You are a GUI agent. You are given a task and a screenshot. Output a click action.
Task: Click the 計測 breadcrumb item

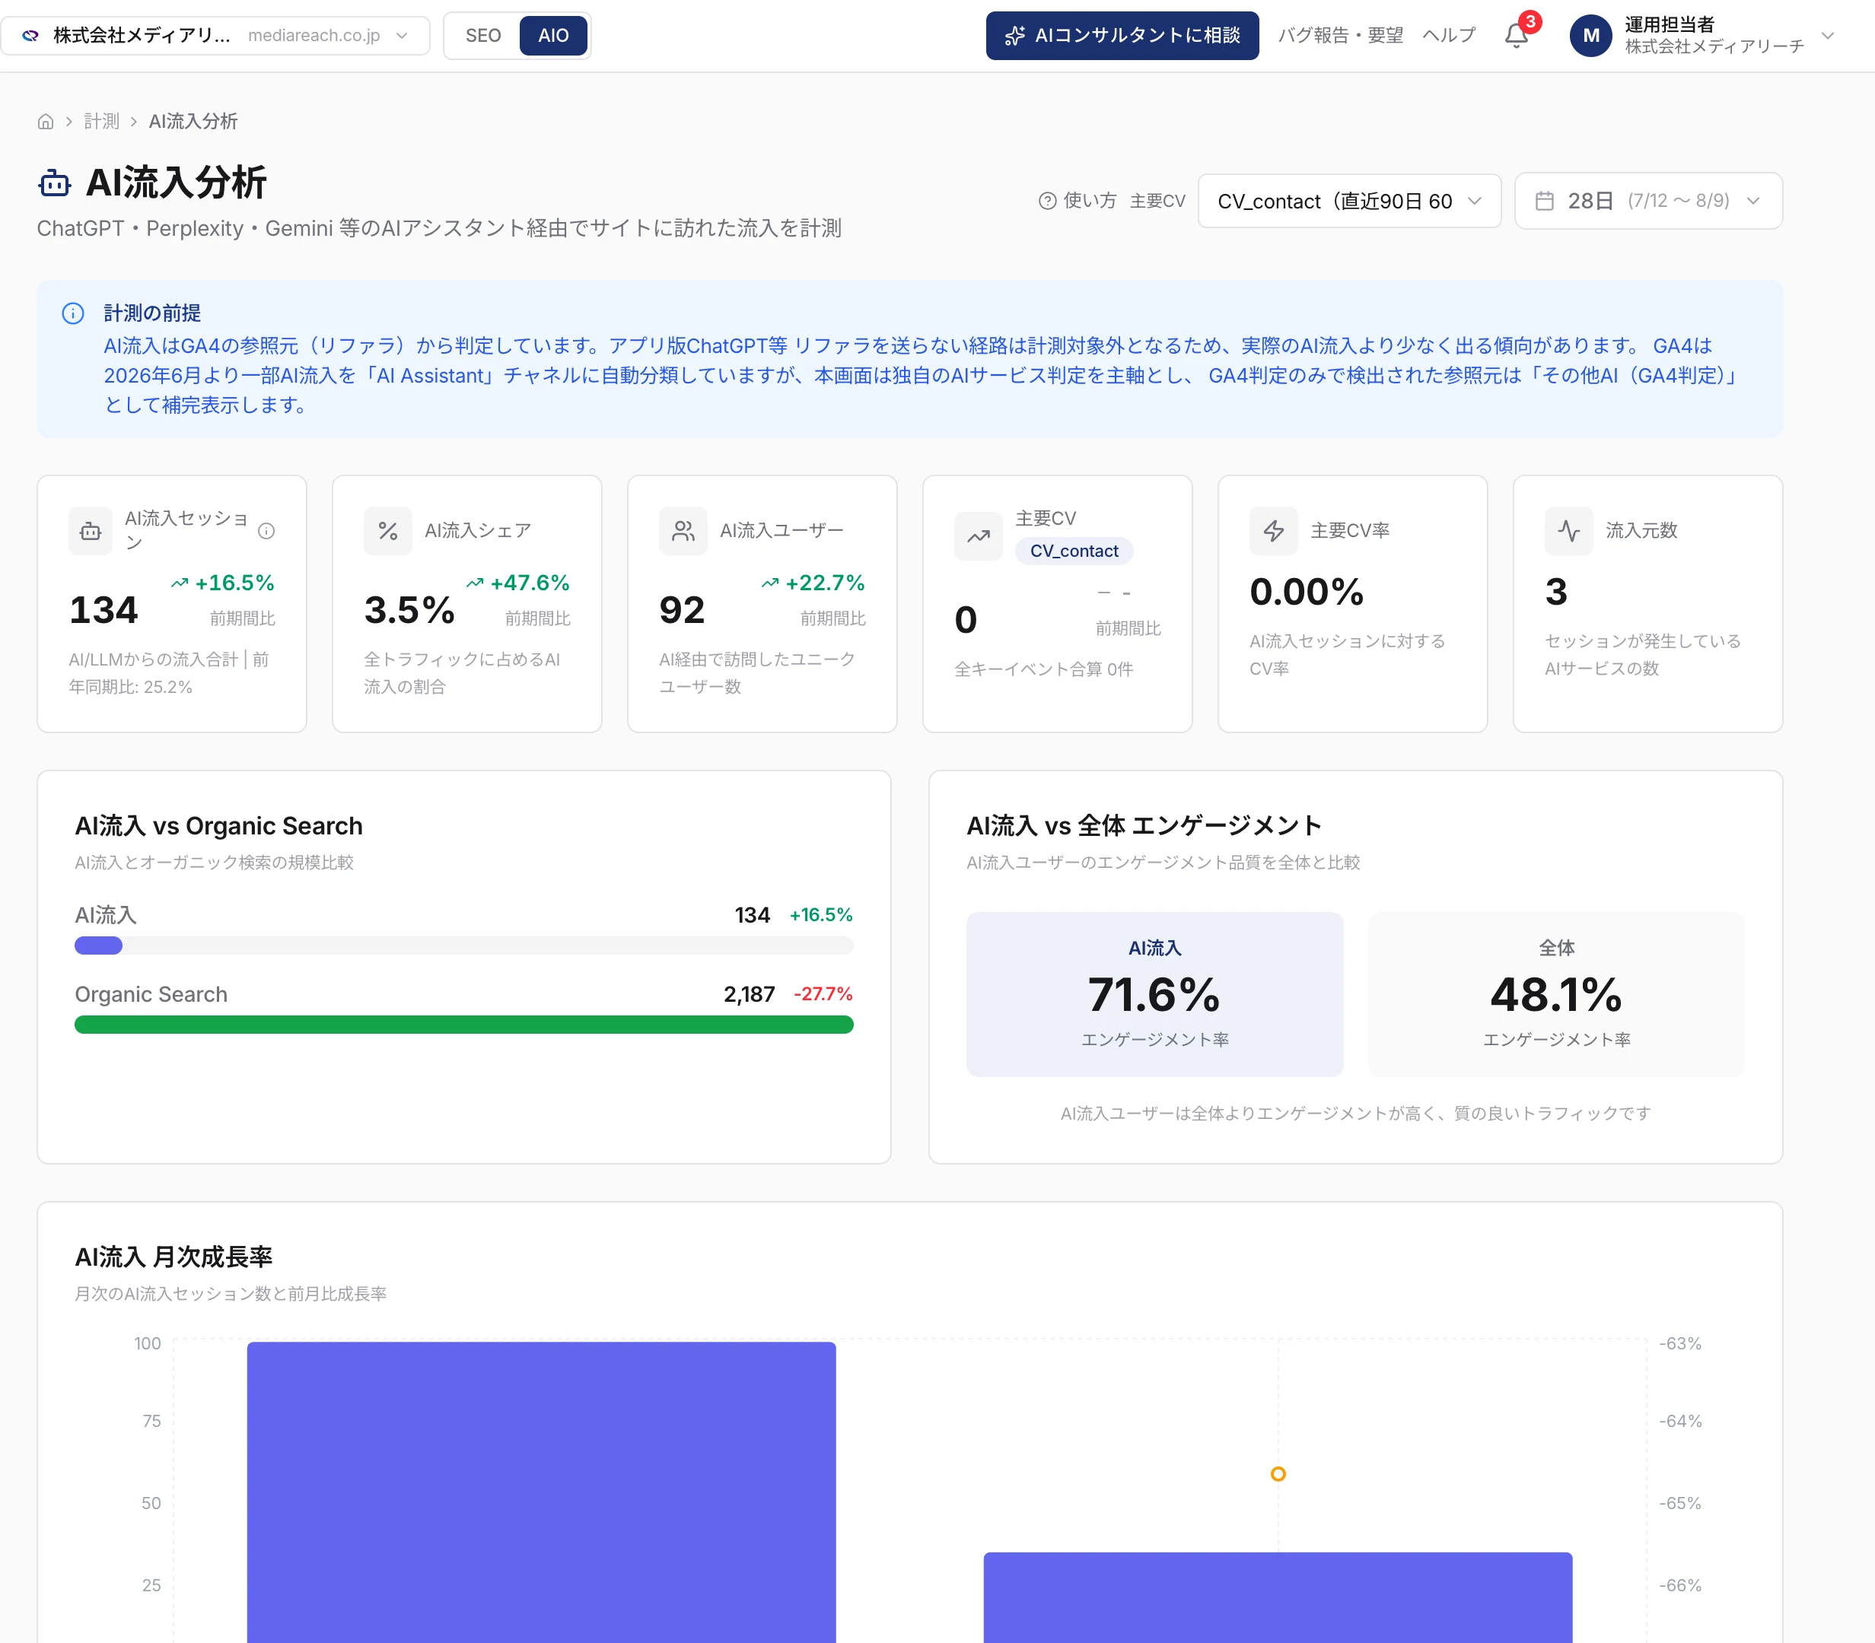coord(102,122)
